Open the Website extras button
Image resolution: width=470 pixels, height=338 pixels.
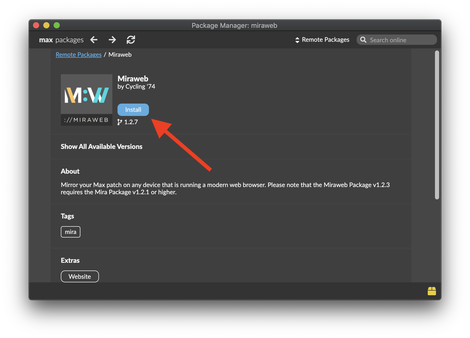[x=80, y=276]
